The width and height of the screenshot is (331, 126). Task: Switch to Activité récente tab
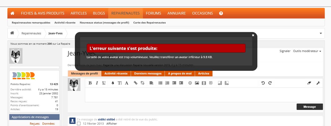(x=116, y=73)
